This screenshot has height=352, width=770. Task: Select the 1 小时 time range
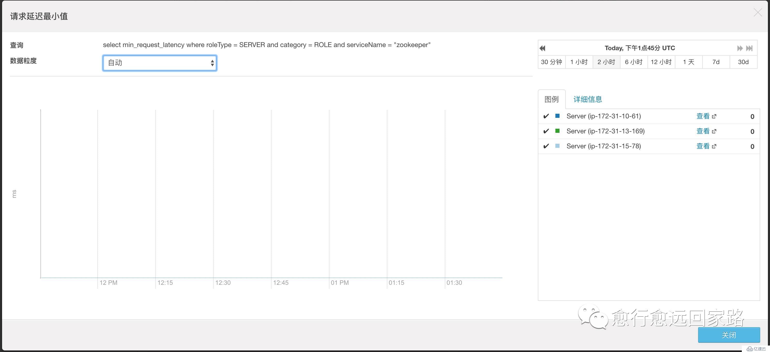[579, 62]
